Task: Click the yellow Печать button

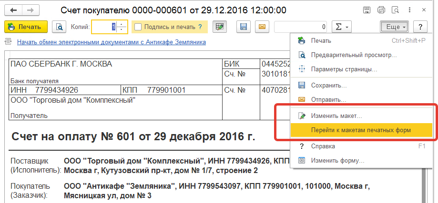Action: (26, 27)
